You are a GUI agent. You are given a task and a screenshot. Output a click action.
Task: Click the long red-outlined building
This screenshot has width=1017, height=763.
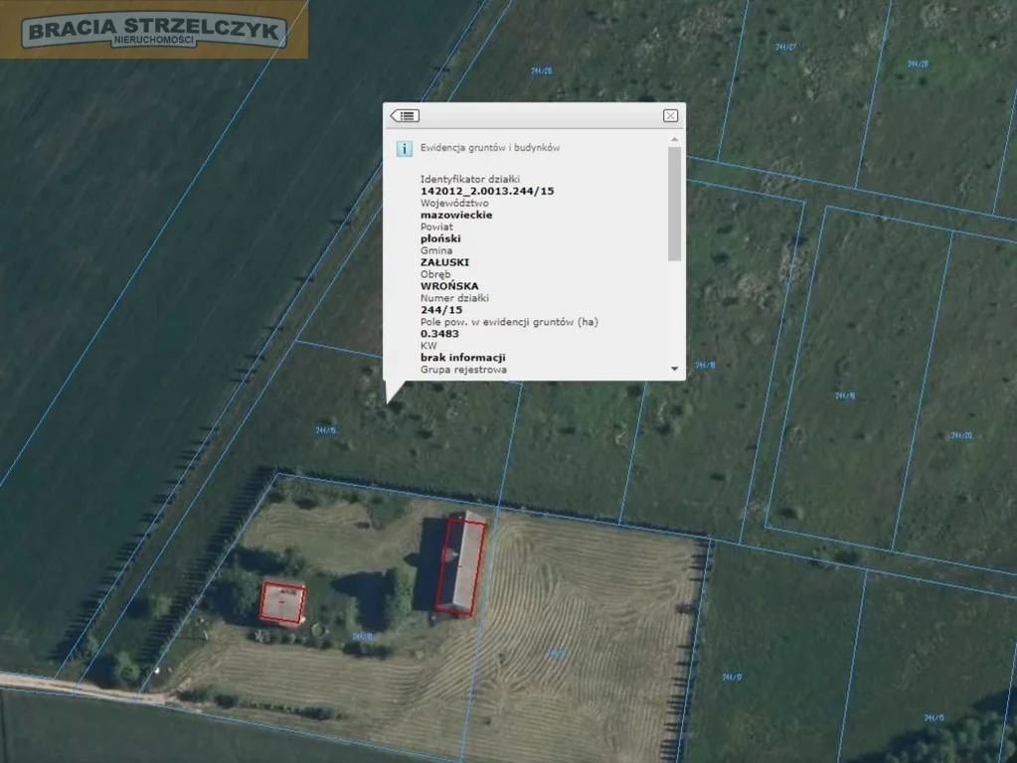pyautogui.click(x=461, y=566)
